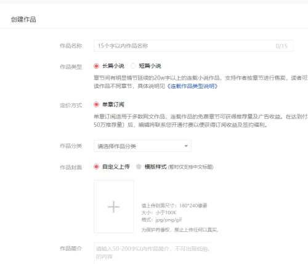Click the 定价方式 label
This screenshot has width=308, height=264.
click(71, 105)
